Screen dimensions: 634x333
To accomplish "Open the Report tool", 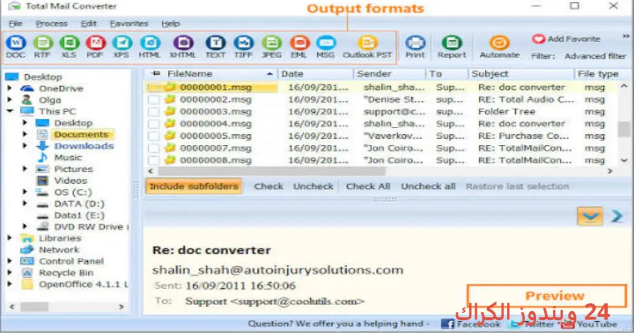I will pos(451,47).
